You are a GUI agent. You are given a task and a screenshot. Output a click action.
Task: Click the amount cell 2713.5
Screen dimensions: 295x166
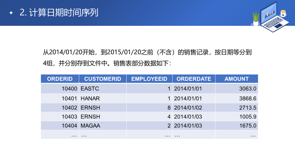(x=247, y=108)
